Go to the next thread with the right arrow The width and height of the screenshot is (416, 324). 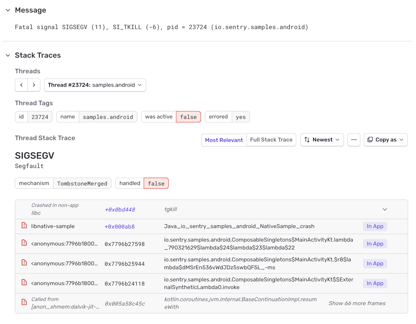pyautogui.click(x=34, y=85)
